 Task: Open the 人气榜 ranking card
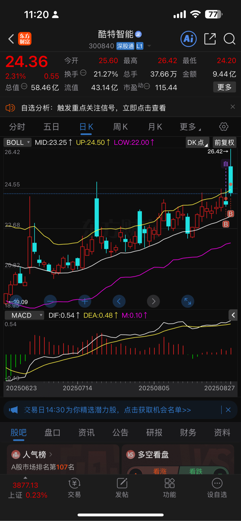point(63,459)
